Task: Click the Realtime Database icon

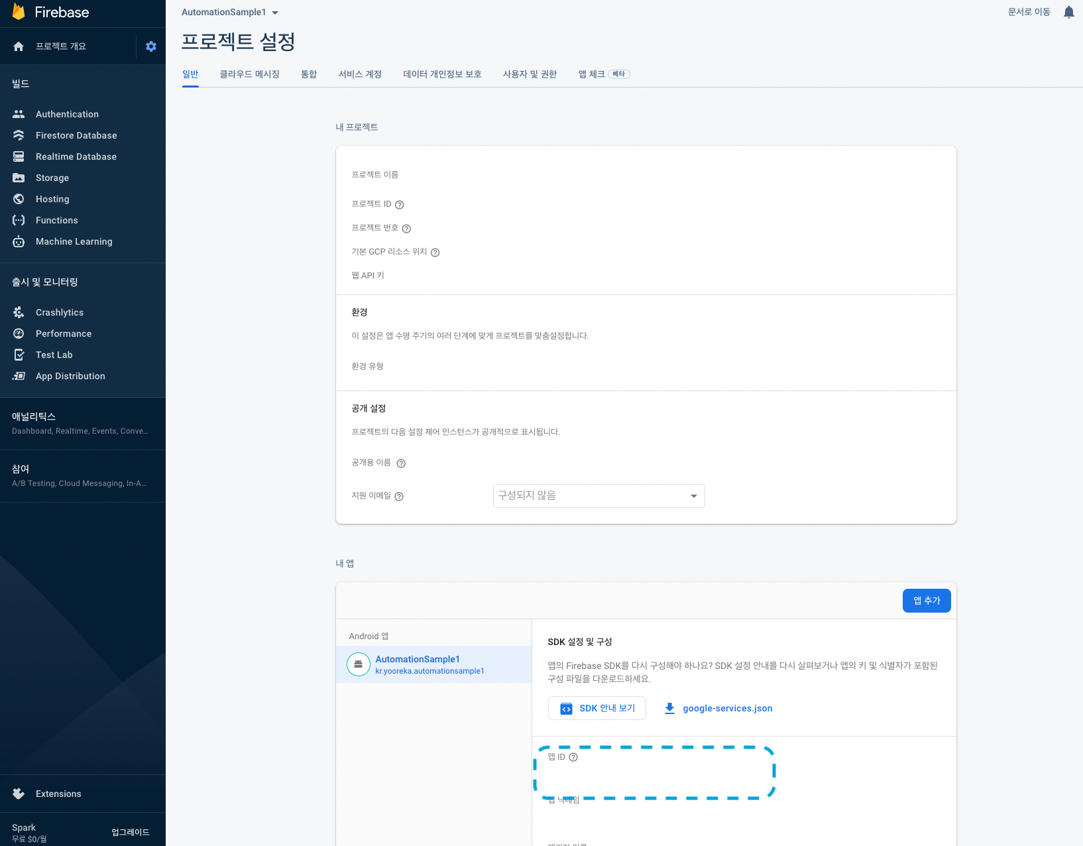Action: [19, 156]
